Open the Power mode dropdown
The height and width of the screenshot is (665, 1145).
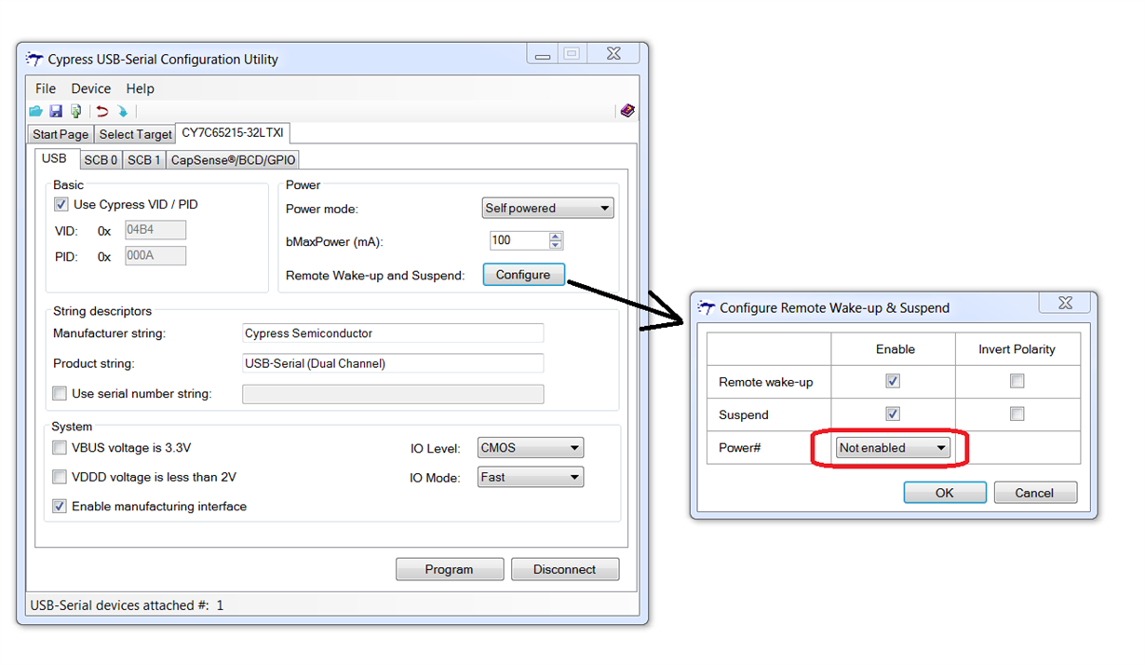click(547, 208)
